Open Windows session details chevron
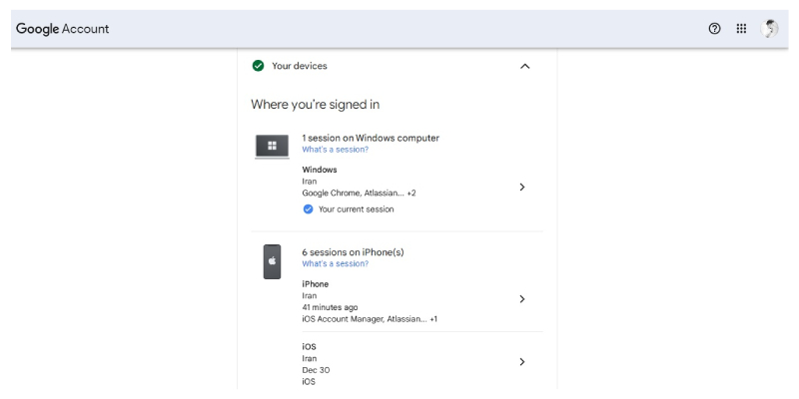 tap(521, 187)
